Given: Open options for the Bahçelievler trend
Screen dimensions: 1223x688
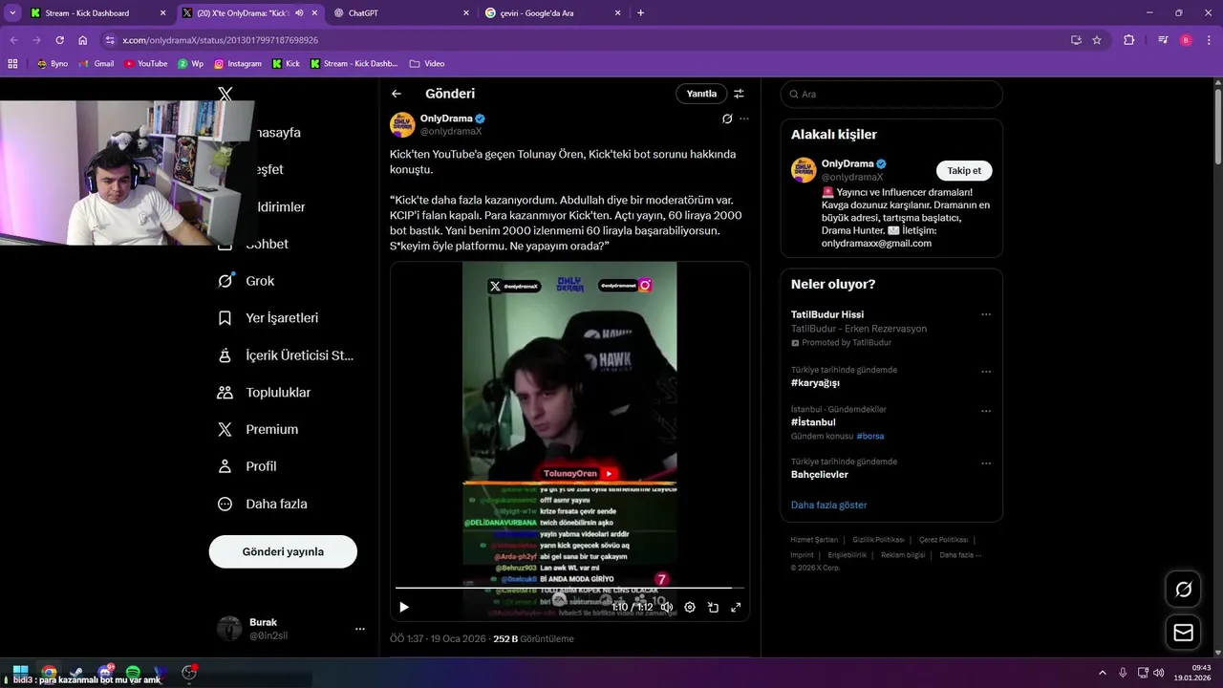Looking at the screenshot, I should coord(986,463).
